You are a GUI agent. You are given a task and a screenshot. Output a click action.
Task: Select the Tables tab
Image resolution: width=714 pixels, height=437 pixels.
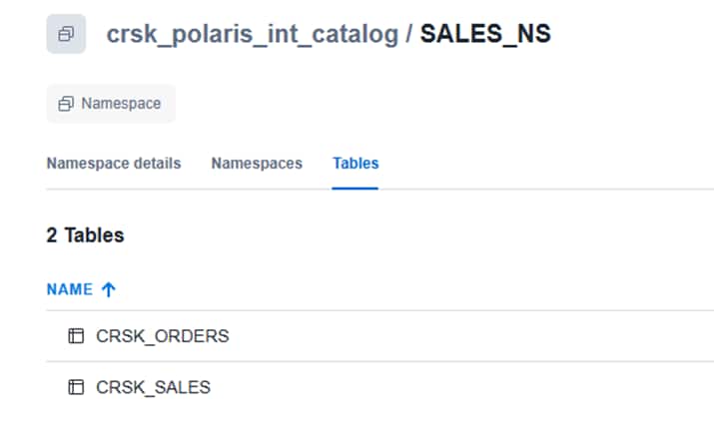[x=356, y=163]
